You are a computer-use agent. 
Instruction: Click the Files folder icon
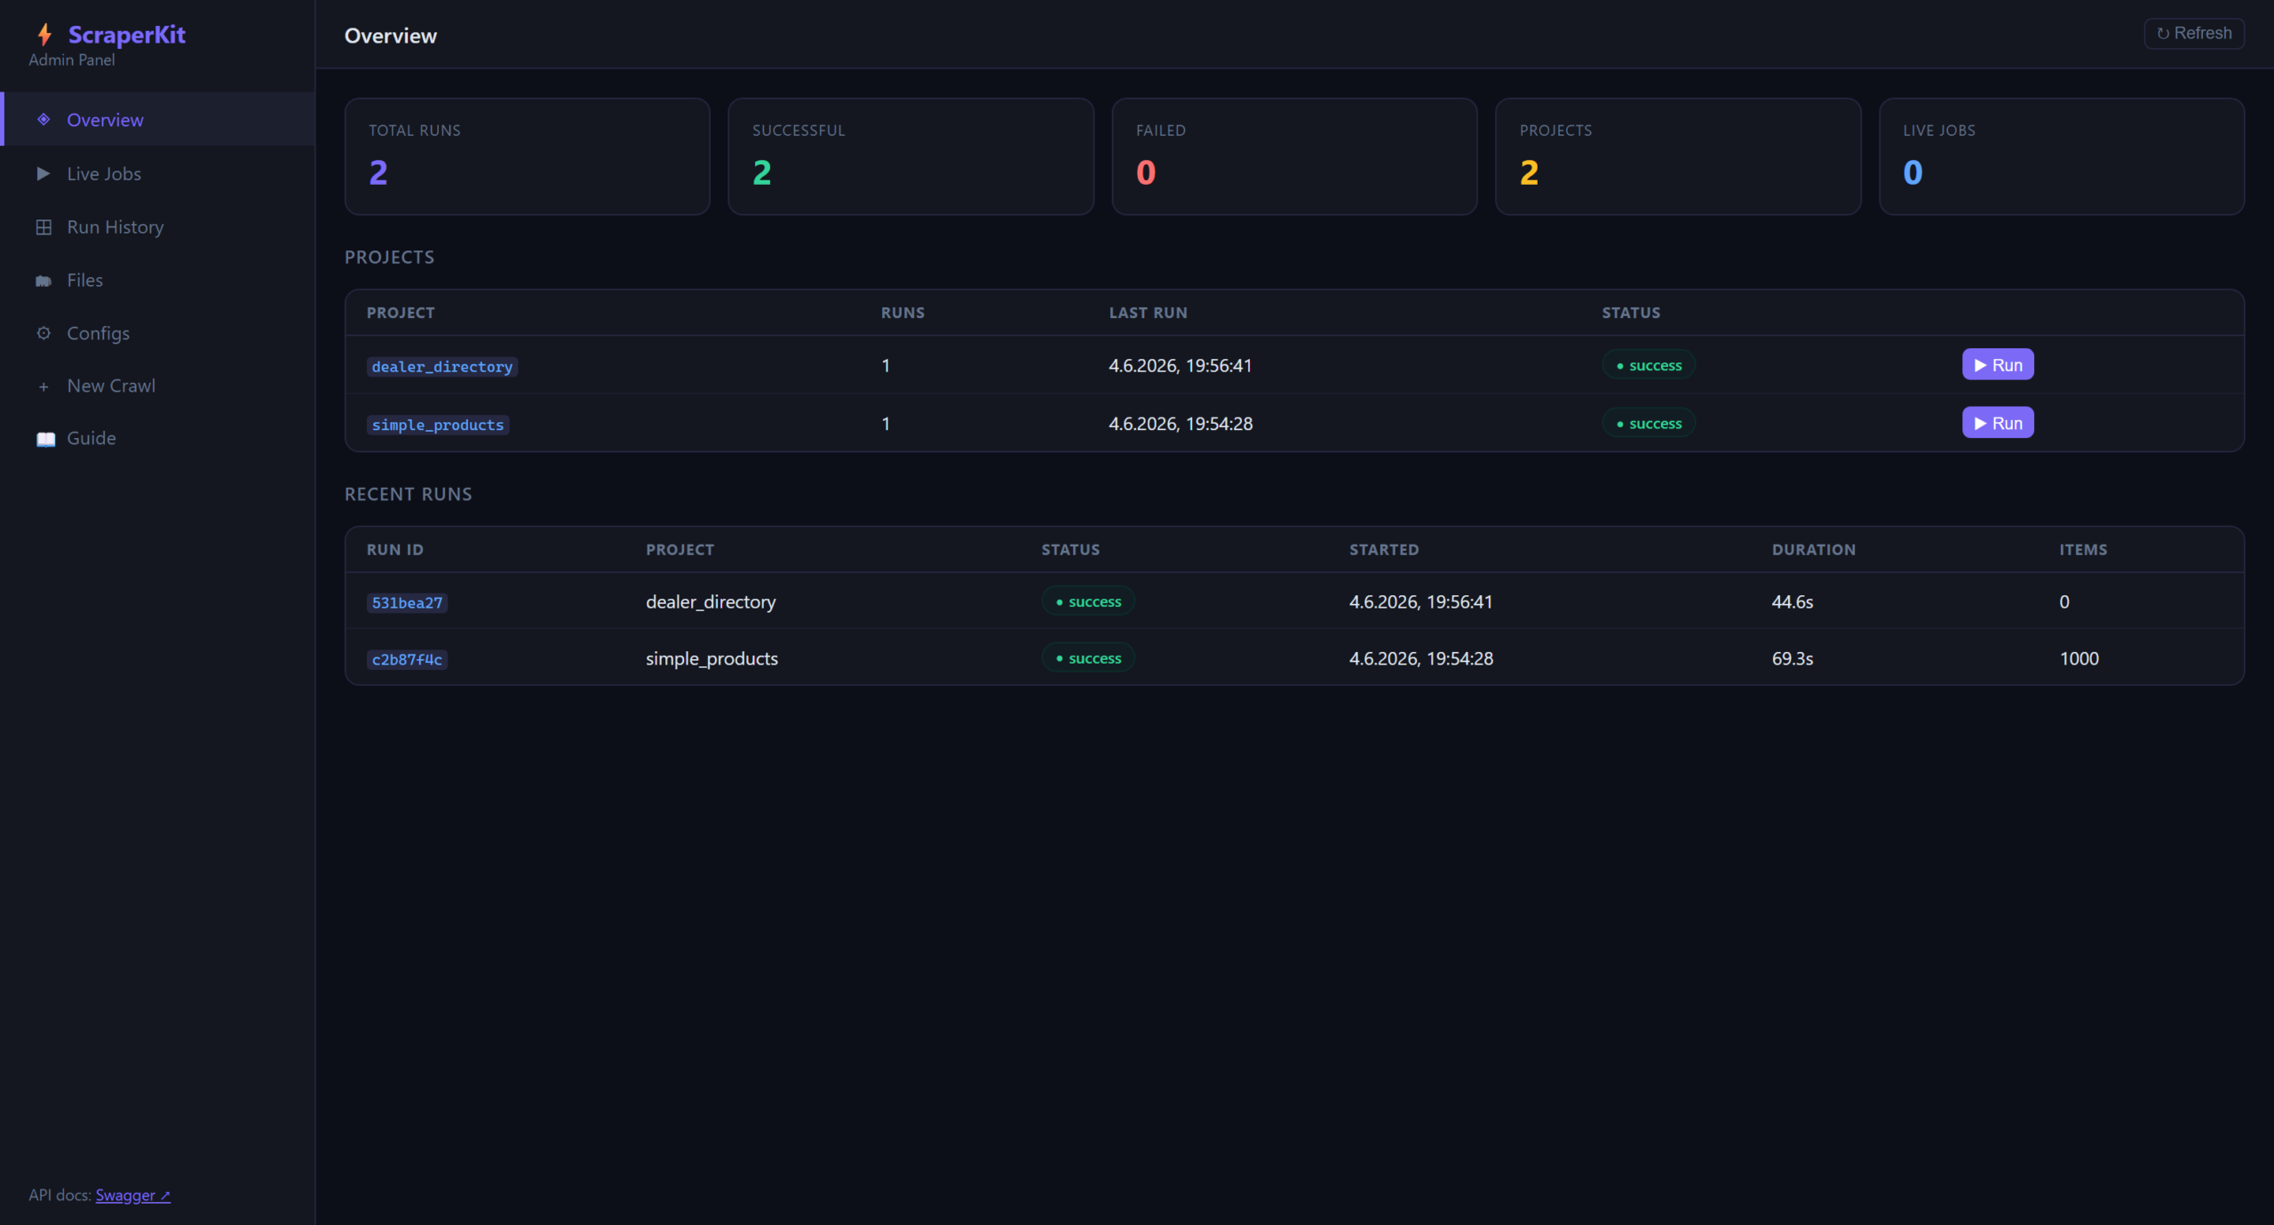44,281
